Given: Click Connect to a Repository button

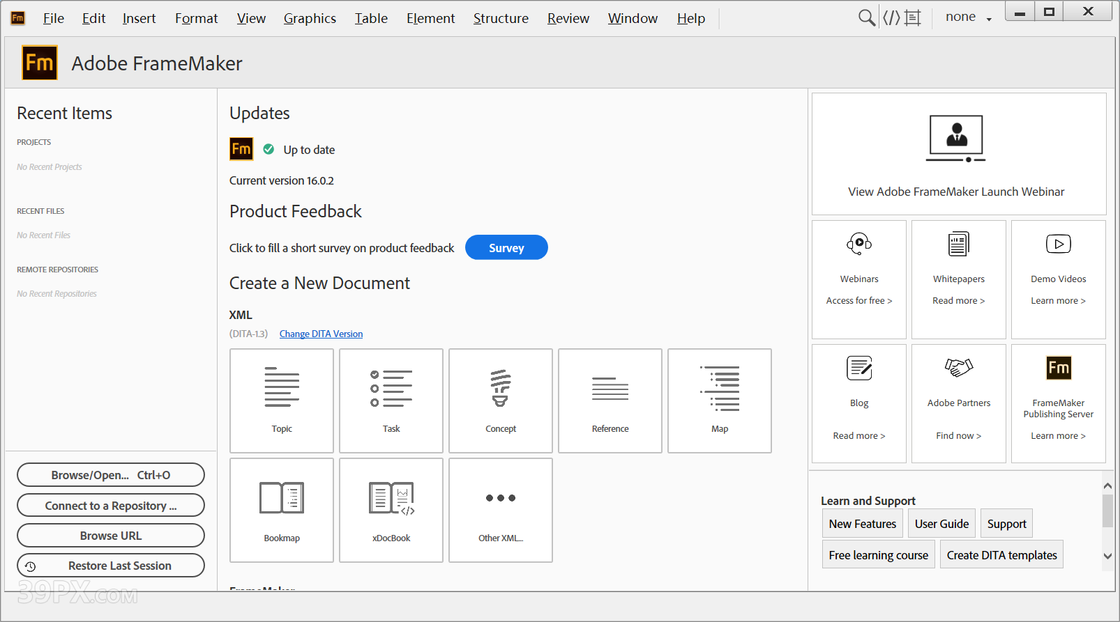Looking at the screenshot, I should 111,506.
